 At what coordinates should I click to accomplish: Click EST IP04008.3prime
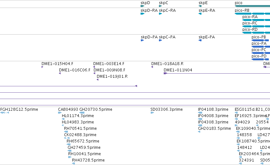(200, 119)
